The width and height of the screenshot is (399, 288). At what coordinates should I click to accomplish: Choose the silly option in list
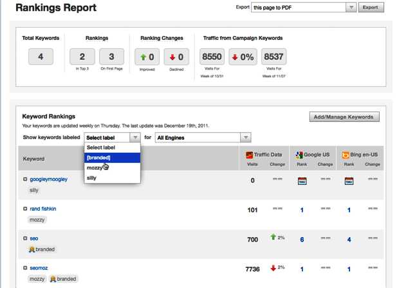(112, 178)
